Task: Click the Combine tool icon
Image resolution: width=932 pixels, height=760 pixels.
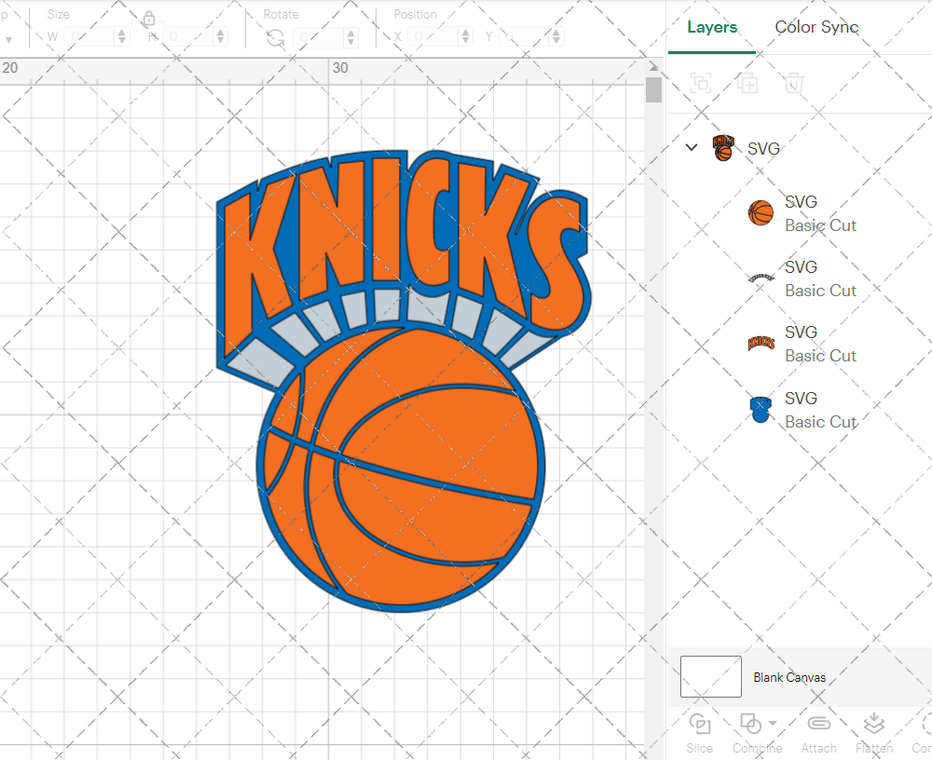Action: [x=750, y=724]
